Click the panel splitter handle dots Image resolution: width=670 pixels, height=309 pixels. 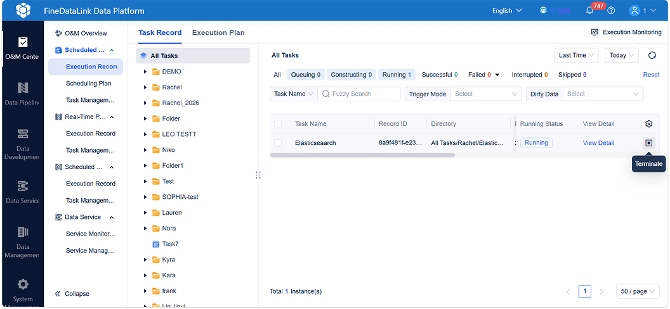click(x=258, y=175)
